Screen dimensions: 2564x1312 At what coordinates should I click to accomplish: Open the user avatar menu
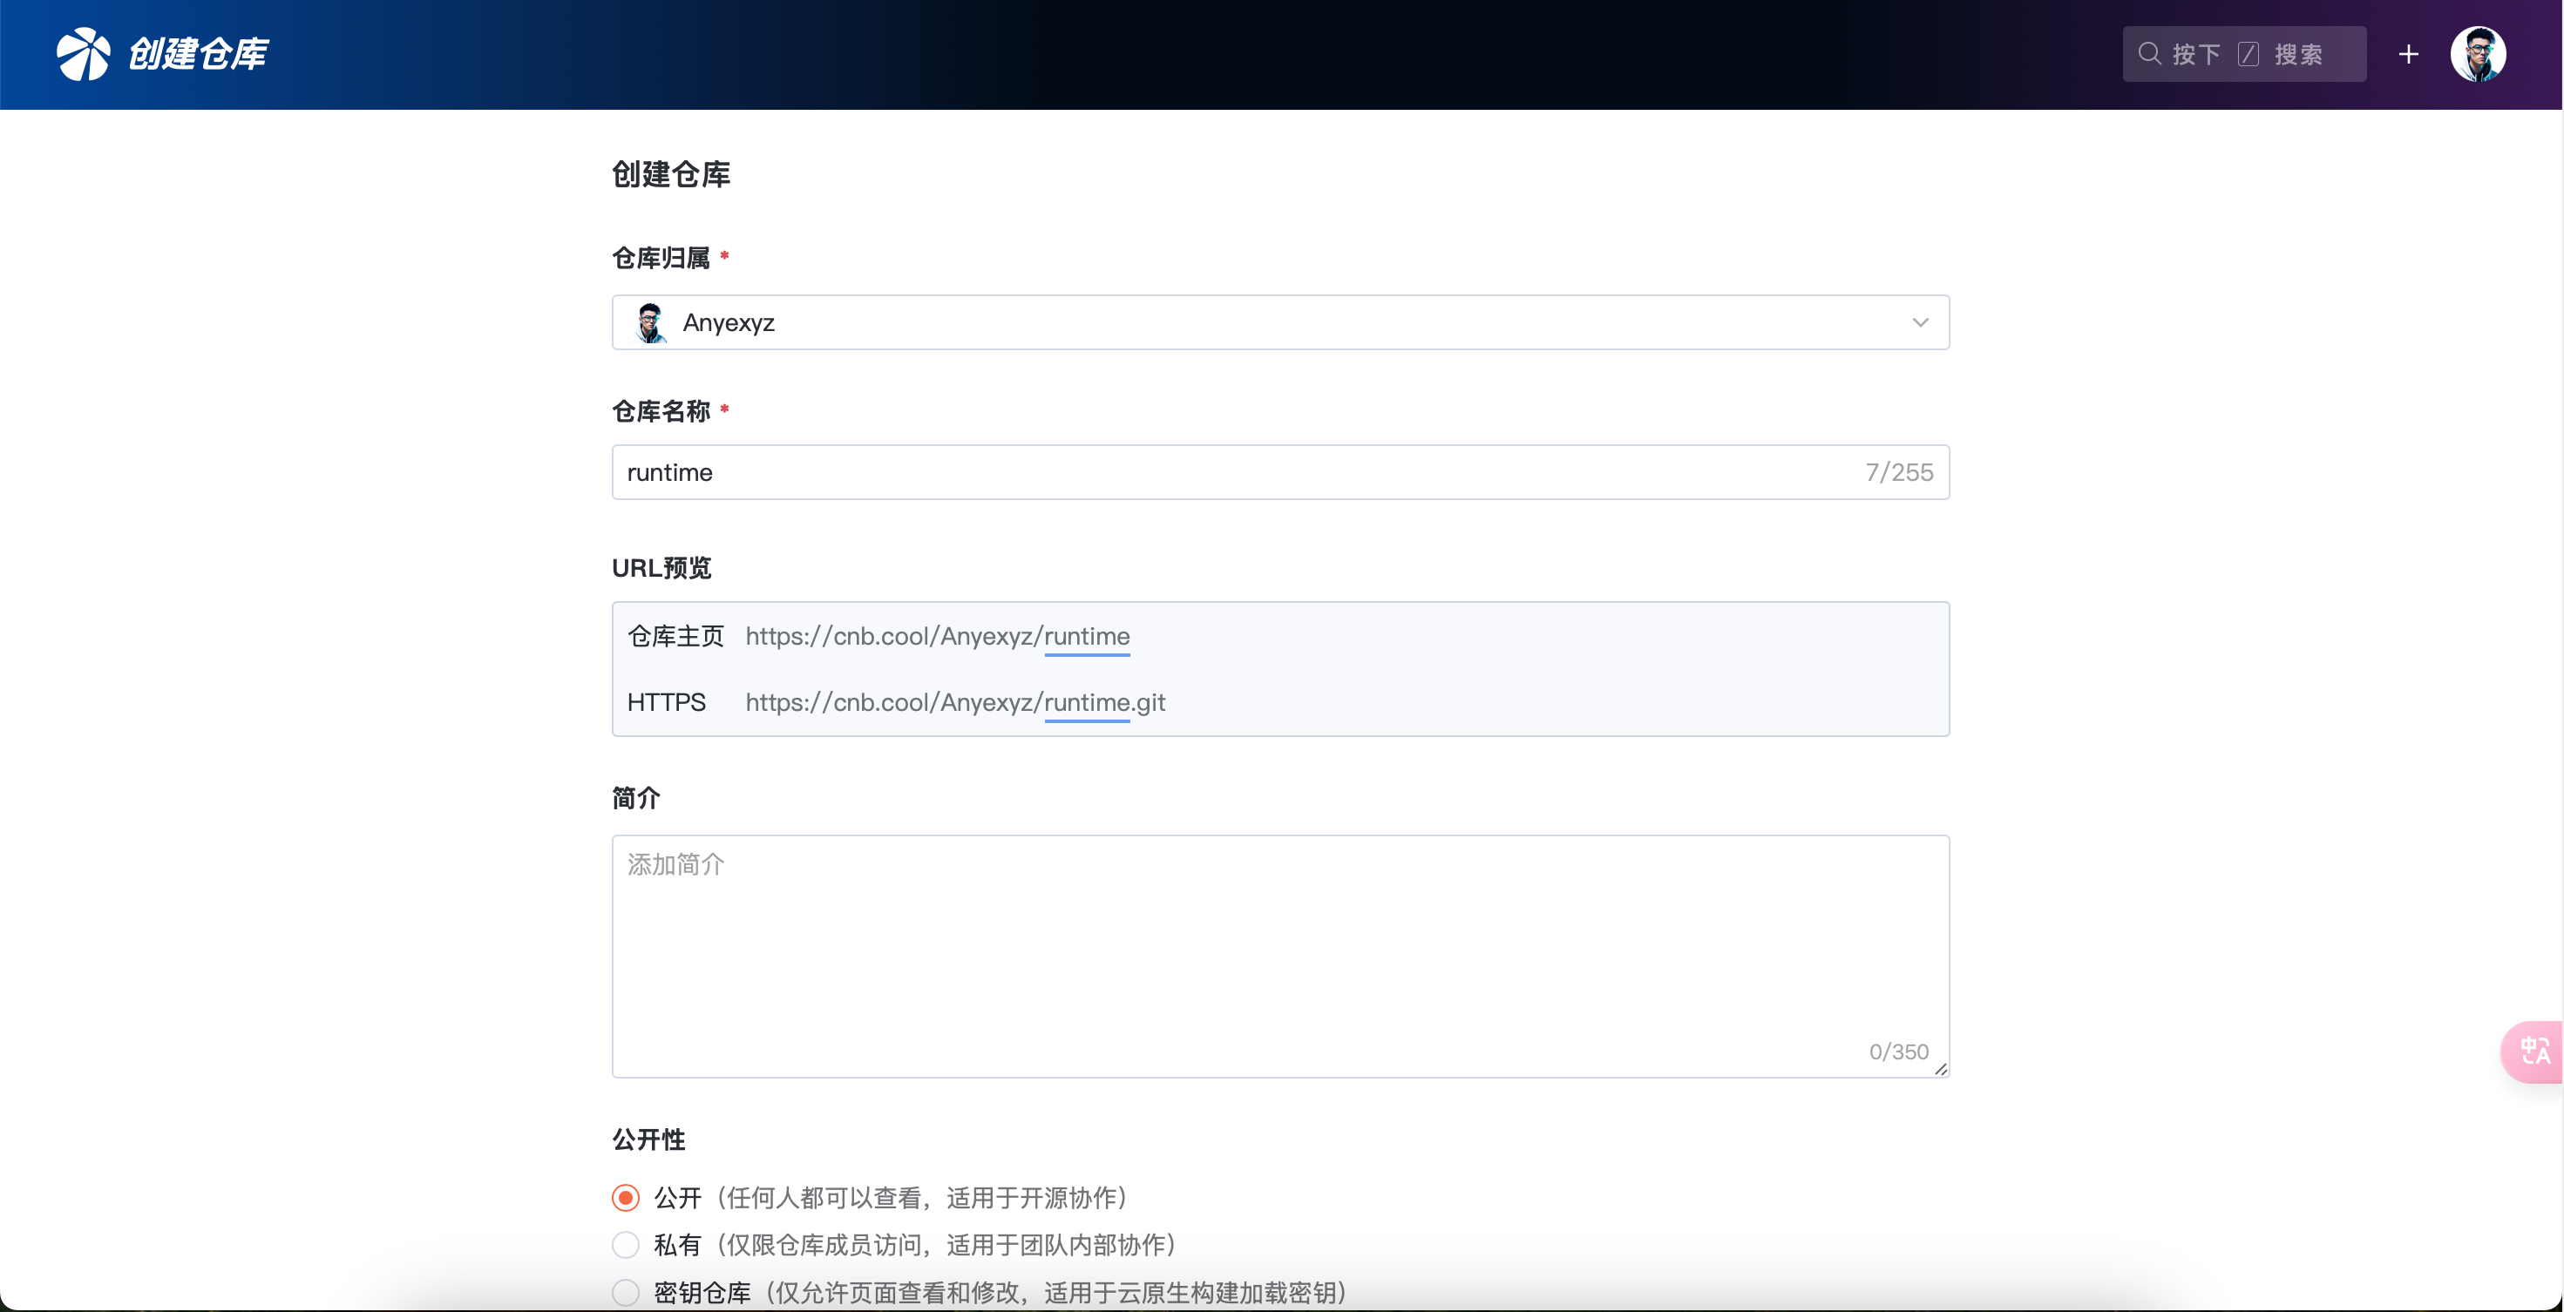2478,54
